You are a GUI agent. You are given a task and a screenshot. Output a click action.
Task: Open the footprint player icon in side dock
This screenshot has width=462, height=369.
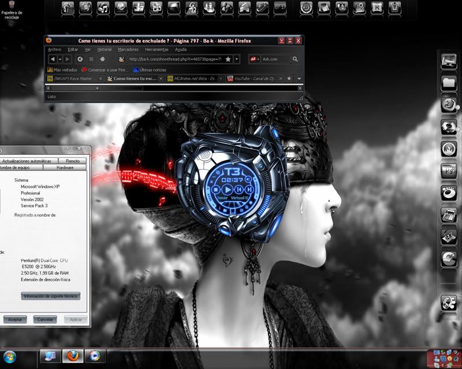click(449, 193)
